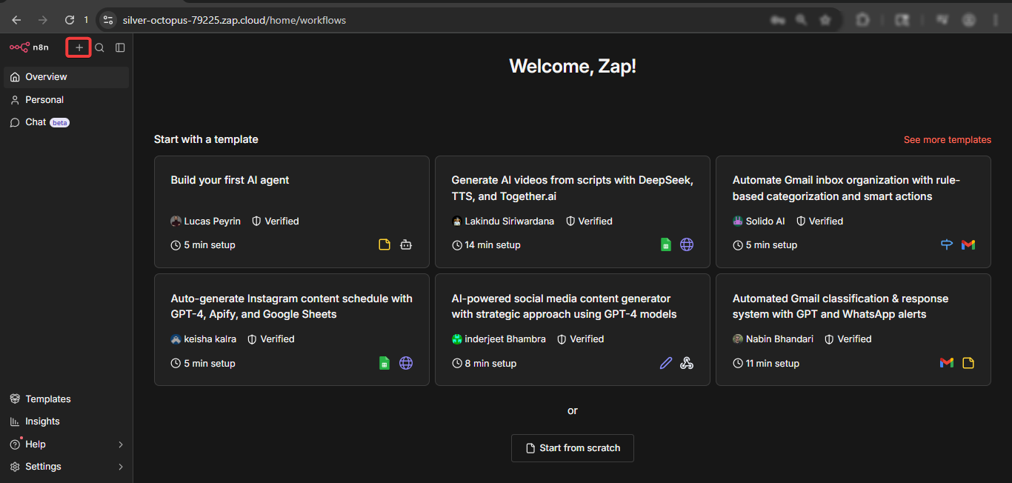
Task: Go to Personal workspace in sidebar
Action: pos(44,100)
